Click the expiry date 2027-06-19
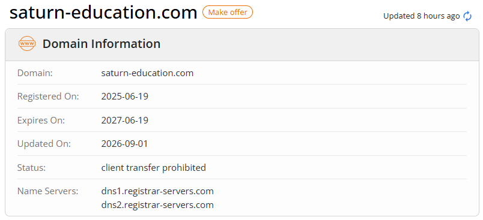483x220 pixels. [x=125, y=120]
